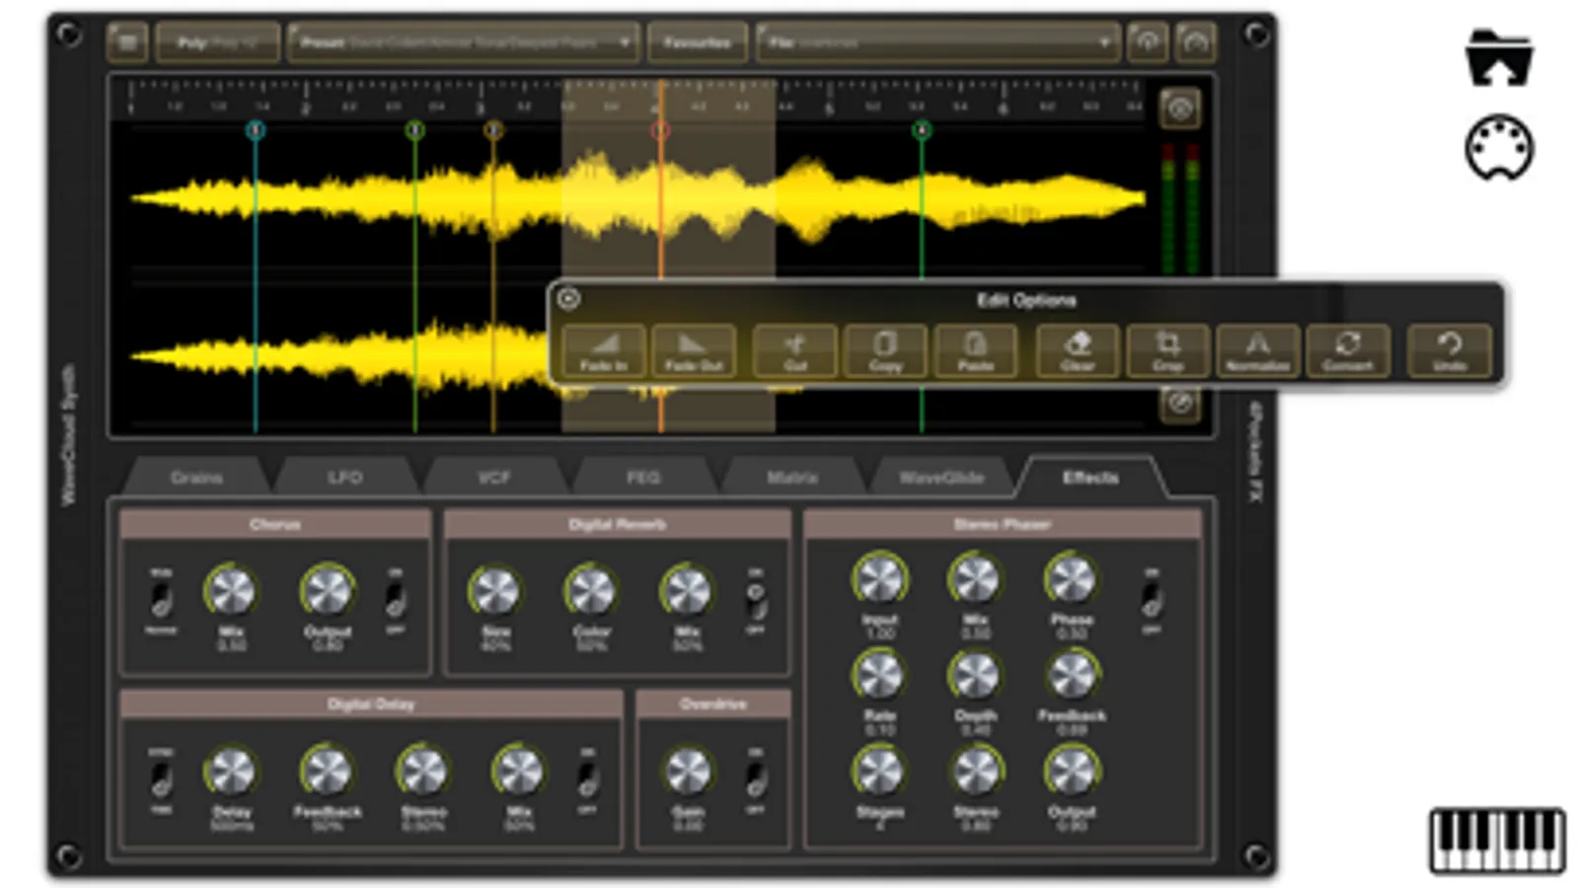Click the Stereo Phaser Output knob
Viewport: 1578px width, 888px height.
tap(1072, 771)
